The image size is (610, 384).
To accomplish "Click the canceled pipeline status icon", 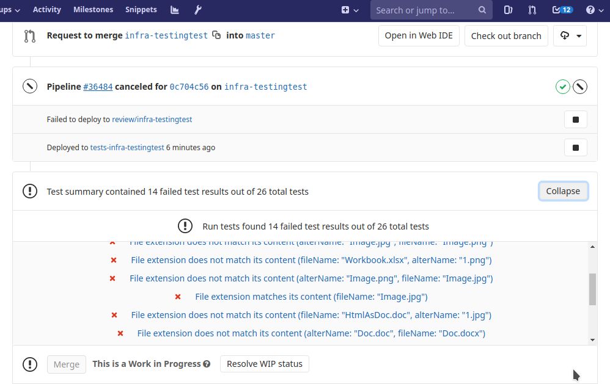I will click(30, 86).
